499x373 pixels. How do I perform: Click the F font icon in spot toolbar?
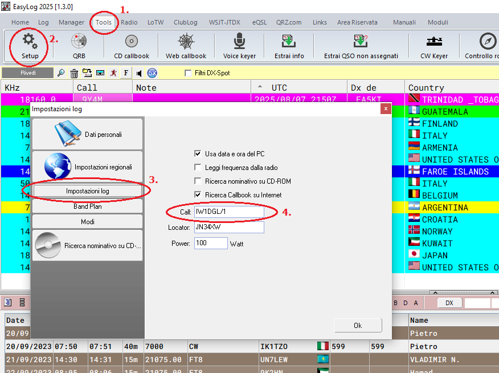pos(126,73)
